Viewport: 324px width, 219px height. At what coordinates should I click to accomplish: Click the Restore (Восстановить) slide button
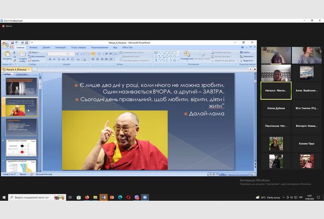(x=36, y=56)
